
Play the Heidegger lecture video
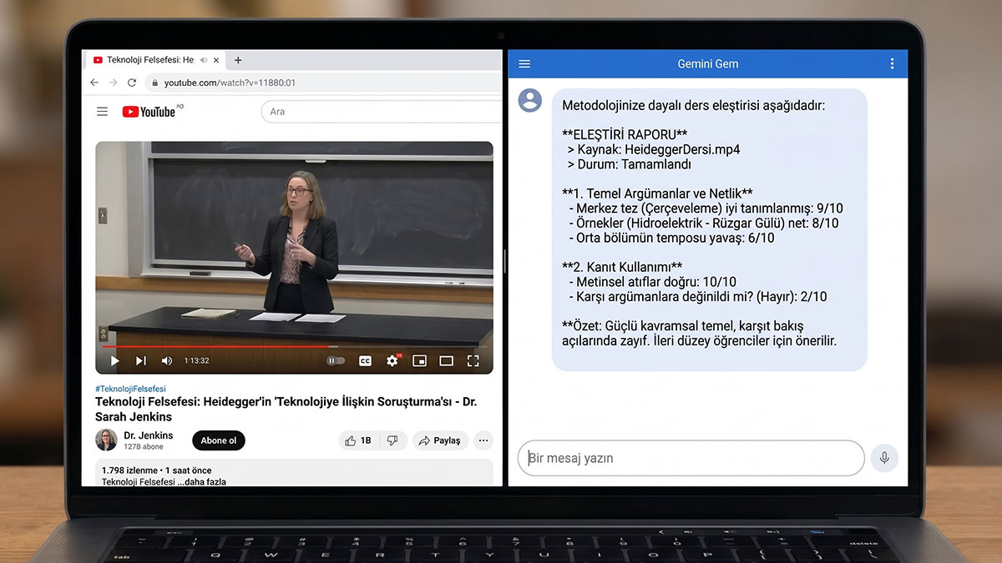click(114, 361)
